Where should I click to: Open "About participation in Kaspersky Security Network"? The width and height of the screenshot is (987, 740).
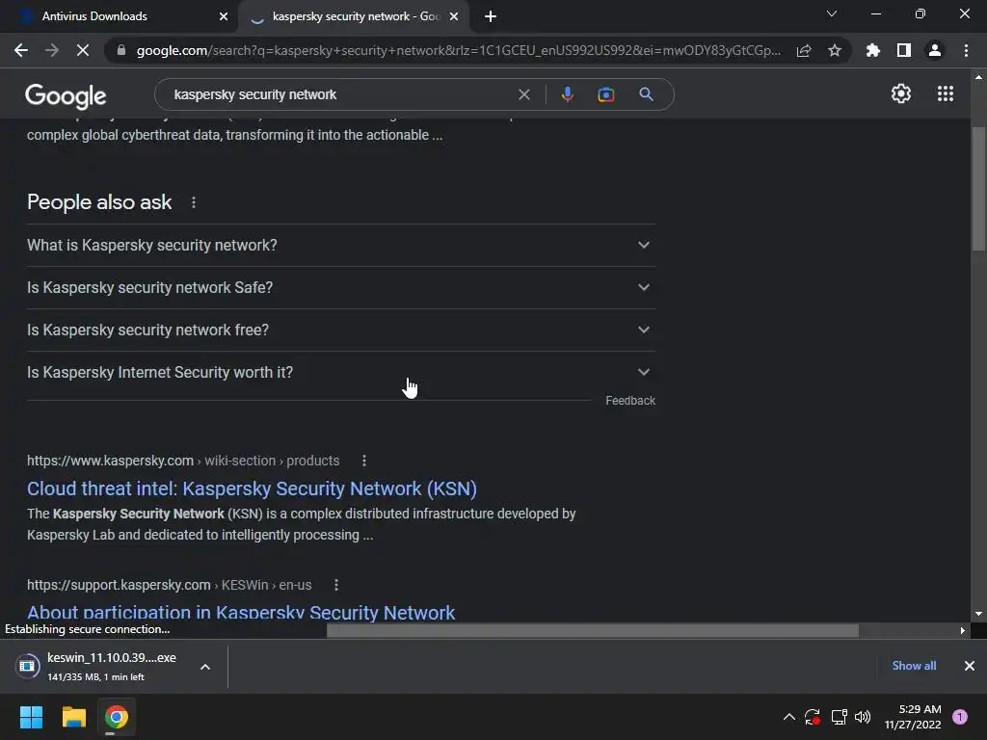coord(241,612)
